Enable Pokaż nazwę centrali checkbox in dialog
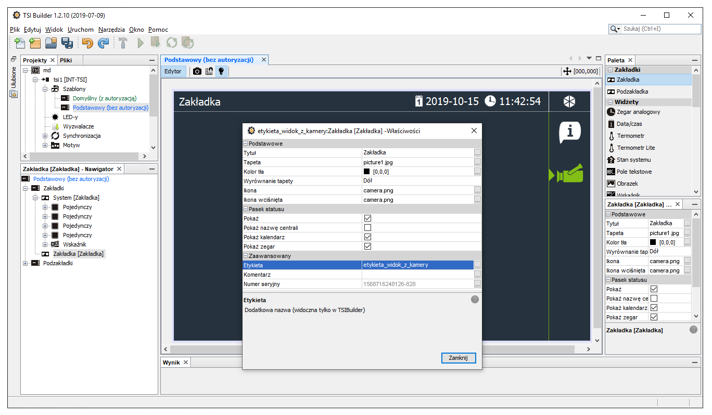This screenshot has height=415, width=712. (367, 228)
